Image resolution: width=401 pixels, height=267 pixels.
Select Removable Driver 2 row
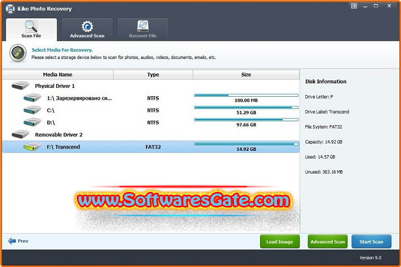click(151, 135)
